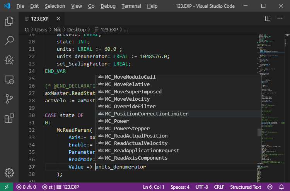Open the Manage gear menu

coord(9,173)
